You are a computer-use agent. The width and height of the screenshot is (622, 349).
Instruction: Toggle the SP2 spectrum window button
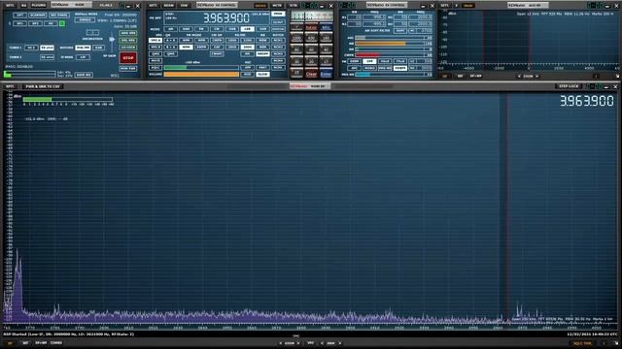pos(35,23)
